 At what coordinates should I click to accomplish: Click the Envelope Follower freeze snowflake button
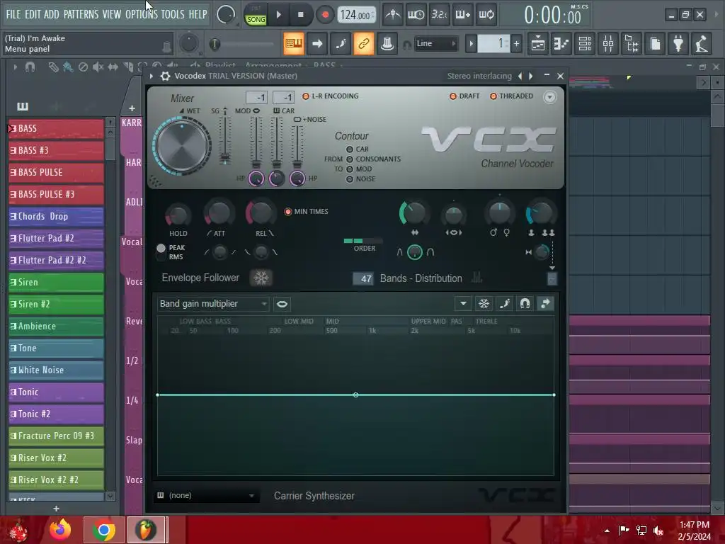coord(261,278)
